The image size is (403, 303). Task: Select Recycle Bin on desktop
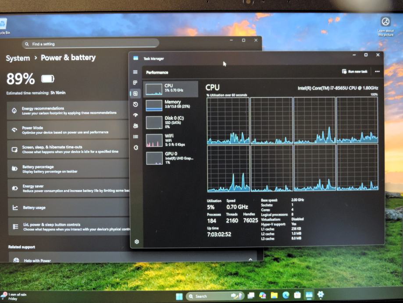click(5, 26)
